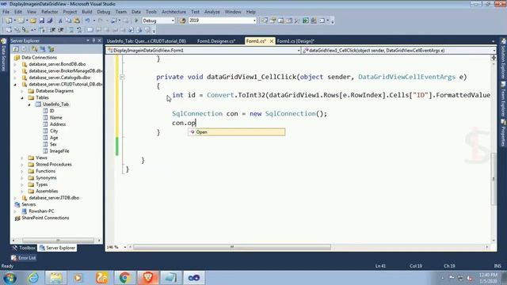Click the Cut scissors icon
The width and height of the screenshot is (507, 285).
point(60,21)
